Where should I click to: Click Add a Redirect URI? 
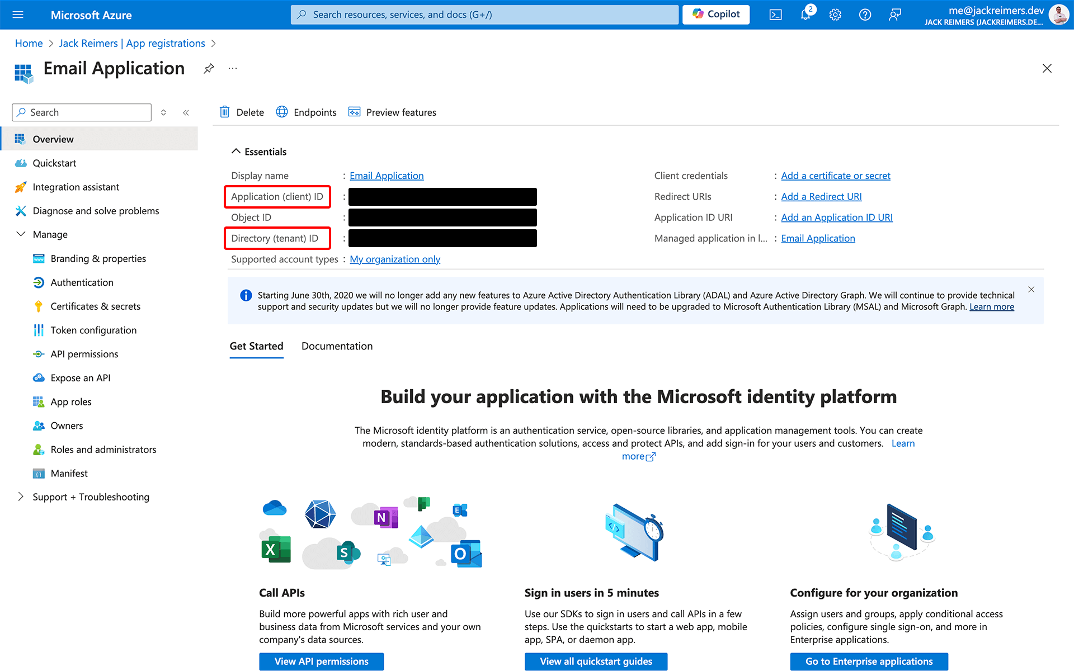[821, 196]
